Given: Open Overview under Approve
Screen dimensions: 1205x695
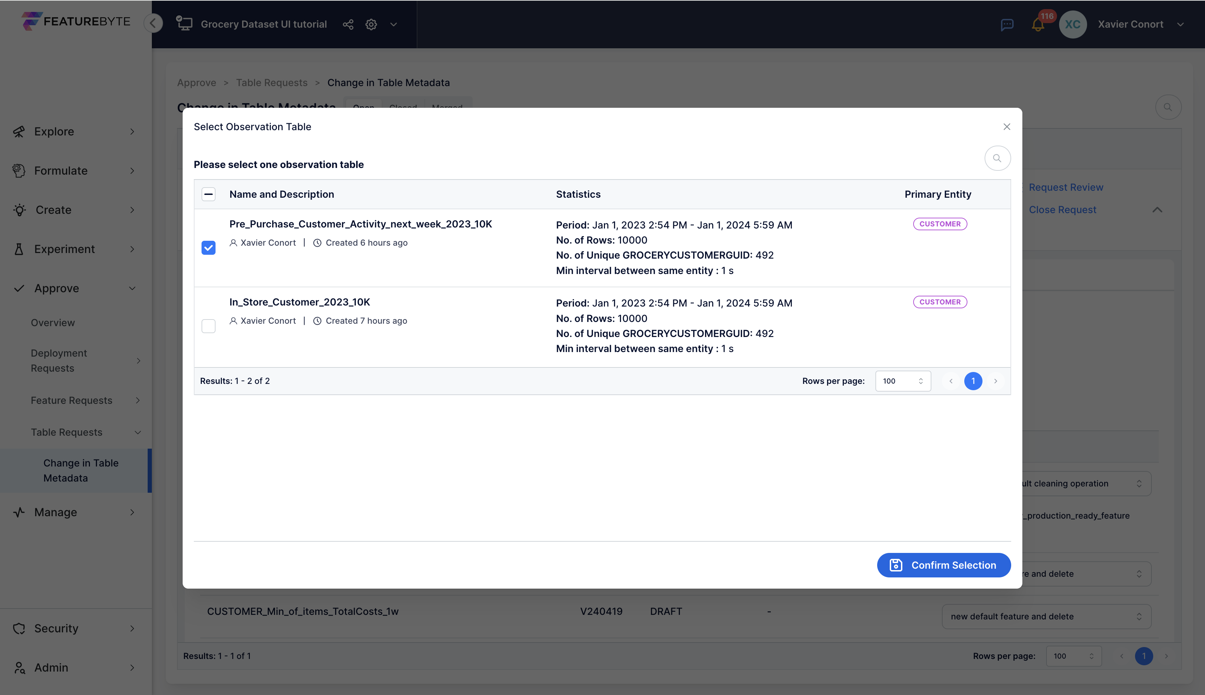Looking at the screenshot, I should point(53,323).
